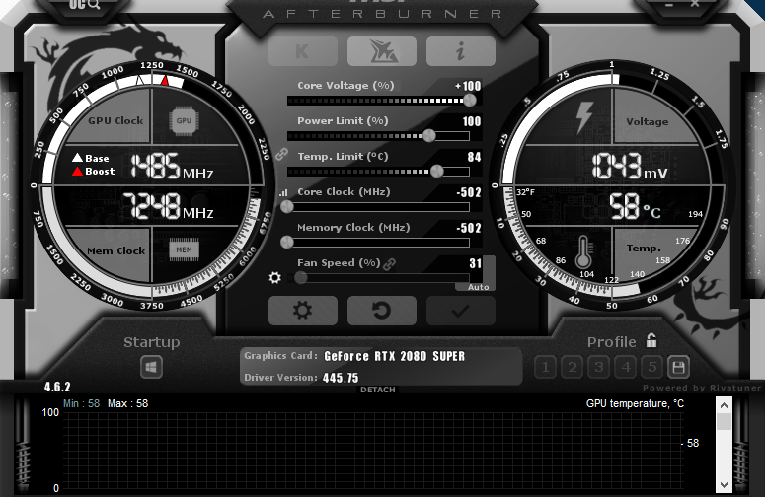Viewport: 766px width, 498px height.
Task: Click the Temp. Limit value 84
Action: (x=475, y=157)
